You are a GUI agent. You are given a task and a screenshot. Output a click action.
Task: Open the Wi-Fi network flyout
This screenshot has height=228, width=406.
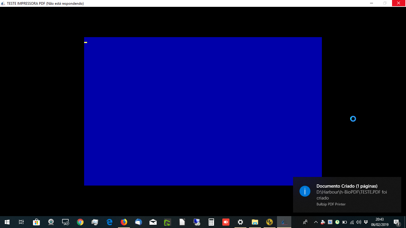(352, 222)
